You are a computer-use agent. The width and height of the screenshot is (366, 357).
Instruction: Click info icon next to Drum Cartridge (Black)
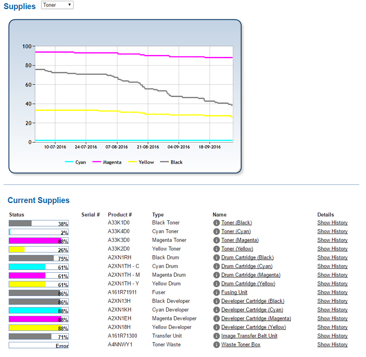click(x=216, y=258)
